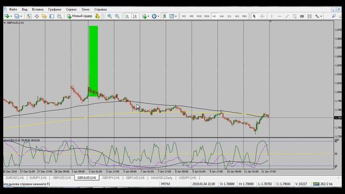Image resolution: width=345 pixels, height=194 pixels.
Task: Click the Новый ордер button
Action: [x=80, y=16]
